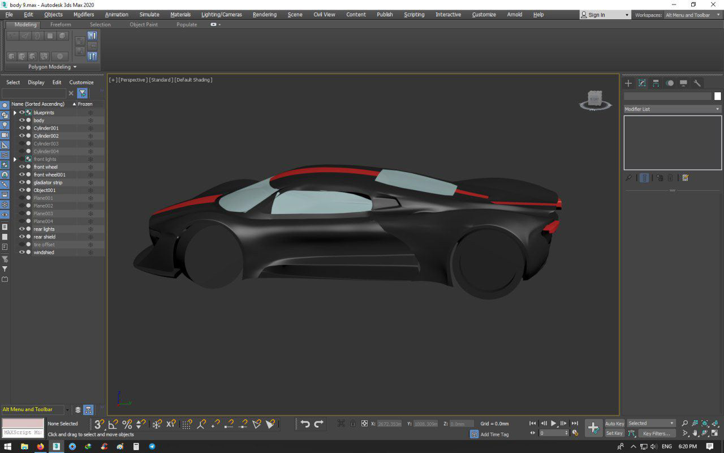Click the Undo arrow icon
The height and width of the screenshot is (453, 724).
pos(305,424)
